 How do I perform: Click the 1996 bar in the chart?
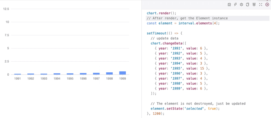pyautogui.click(x=83, y=74)
